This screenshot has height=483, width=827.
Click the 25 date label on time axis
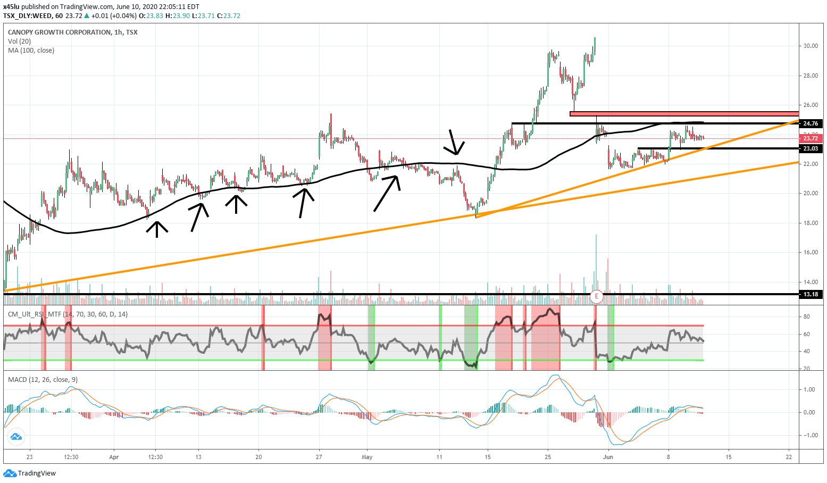click(x=548, y=457)
